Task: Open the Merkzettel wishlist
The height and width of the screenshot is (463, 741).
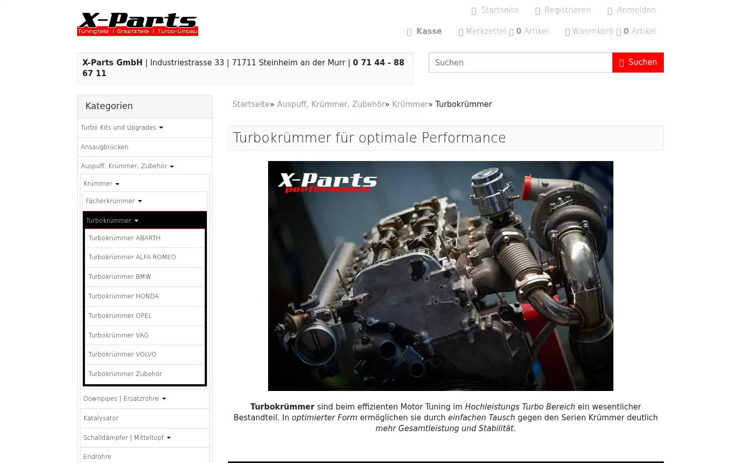Action: 503,31
